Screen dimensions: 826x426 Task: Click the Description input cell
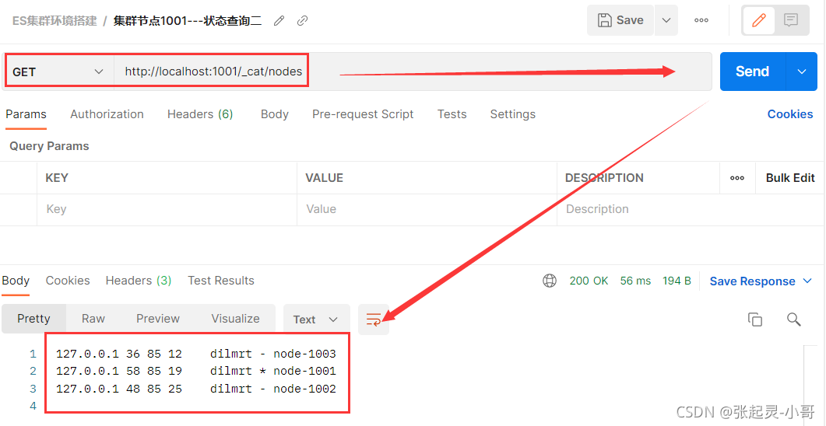tap(691, 209)
